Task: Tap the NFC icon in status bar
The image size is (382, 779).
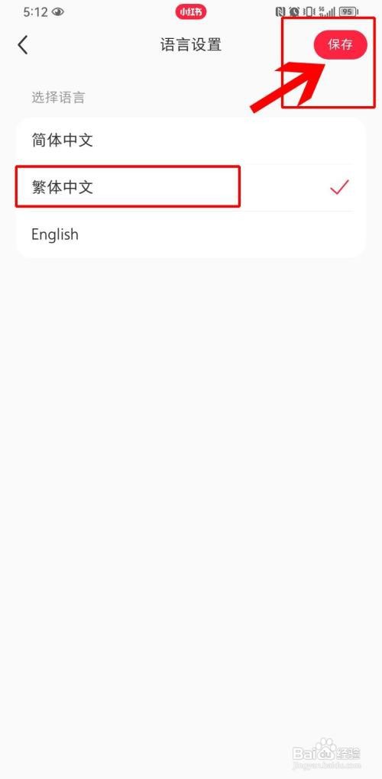Action: coord(280,11)
